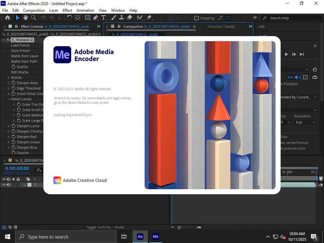
Task: Select the Puppet Pin tool
Action: [x=149, y=18]
